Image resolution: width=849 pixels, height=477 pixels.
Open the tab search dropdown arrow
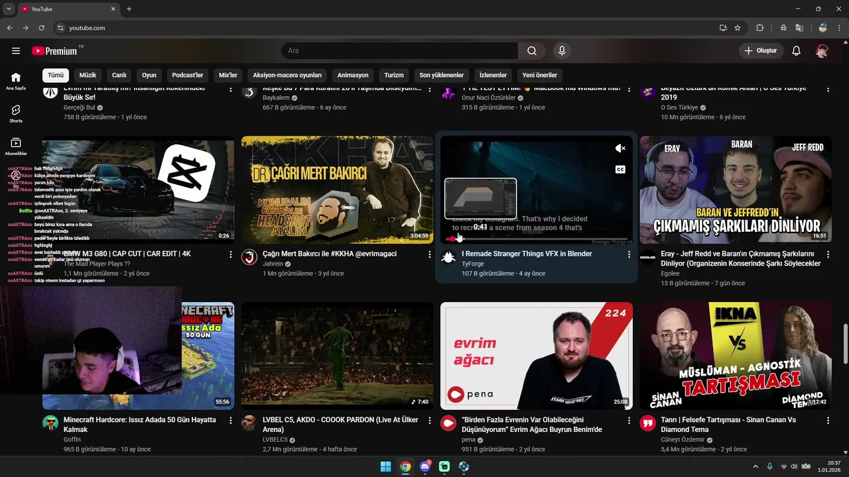click(9, 9)
